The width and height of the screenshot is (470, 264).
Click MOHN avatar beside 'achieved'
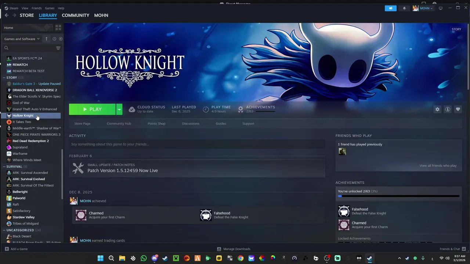tap(73, 201)
